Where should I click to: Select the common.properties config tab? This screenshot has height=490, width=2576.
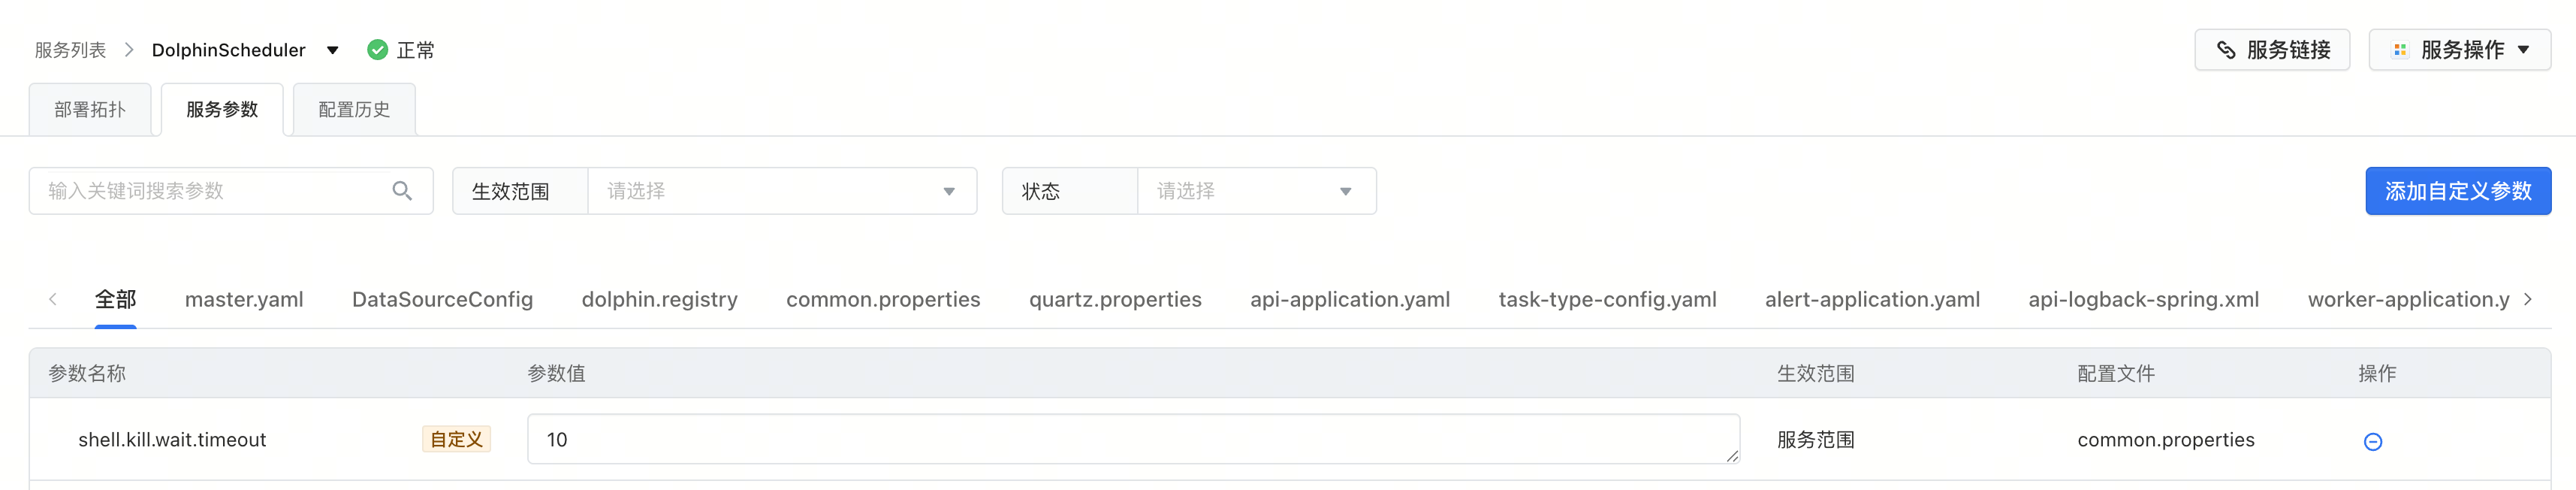[x=883, y=300]
